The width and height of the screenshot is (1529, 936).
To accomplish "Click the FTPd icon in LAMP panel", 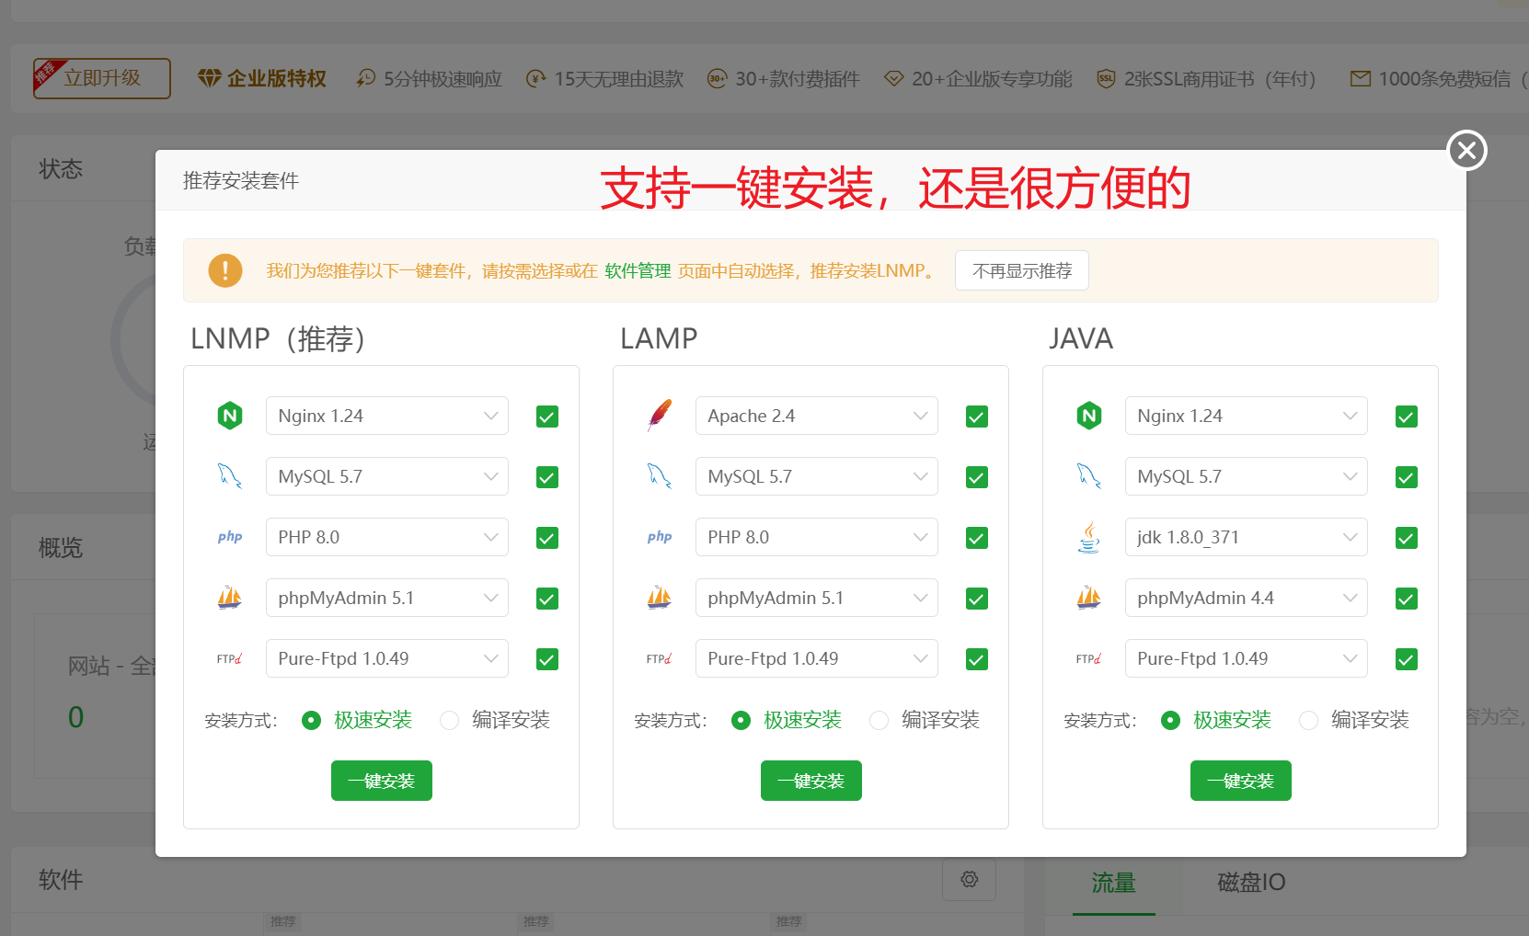I will tap(660, 658).
